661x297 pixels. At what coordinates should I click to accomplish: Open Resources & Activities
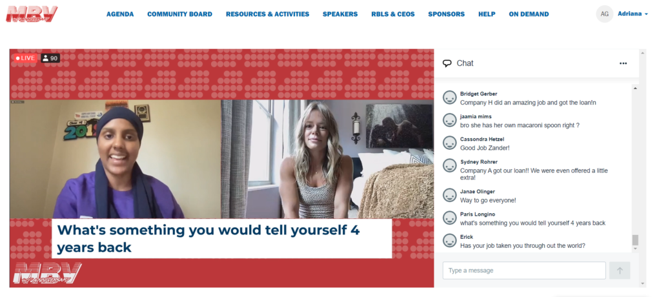pyautogui.click(x=268, y=14)
